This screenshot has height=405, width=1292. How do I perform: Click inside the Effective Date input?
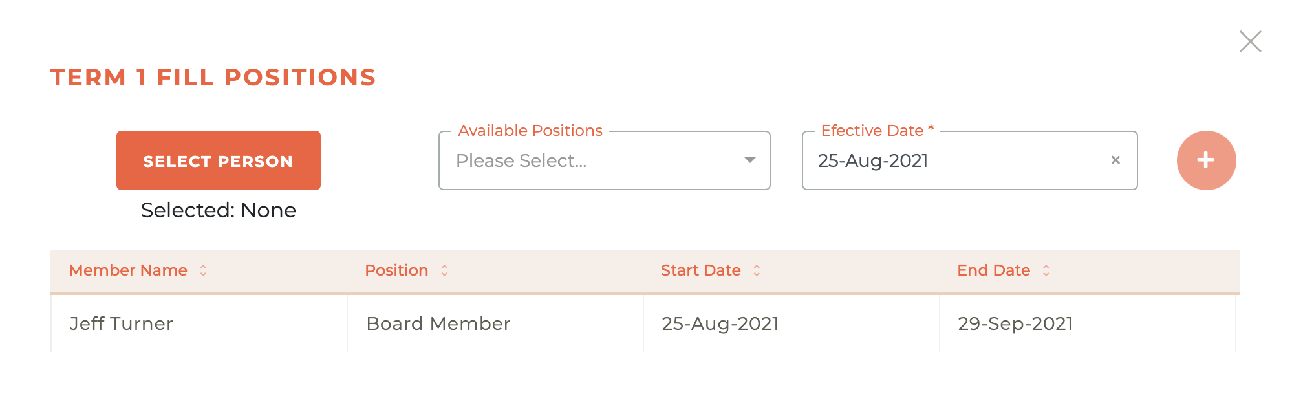(x=938, y=160)
